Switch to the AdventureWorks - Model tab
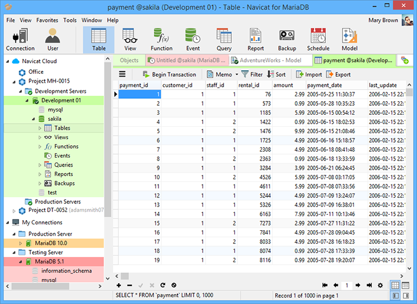 tap(270, 60)
